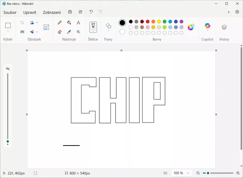Select secondary color 2 white circle
This screenshot has width=243, height=178.
pos(122,32)
